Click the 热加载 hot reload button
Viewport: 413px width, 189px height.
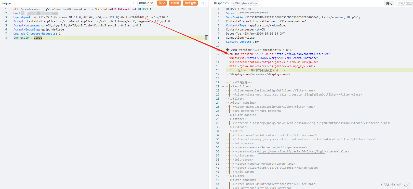(x=175, y=3)
